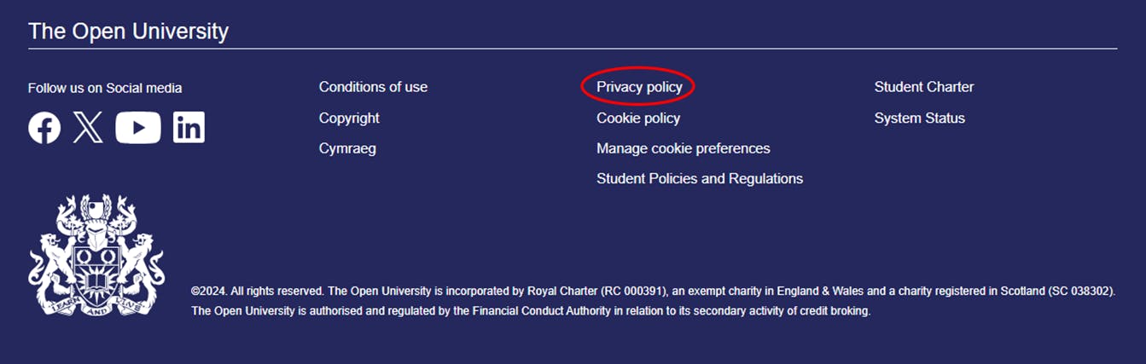Open Manage cookie preferences
This screenshot has height=364, width=1146.
[x=683, y=148]
